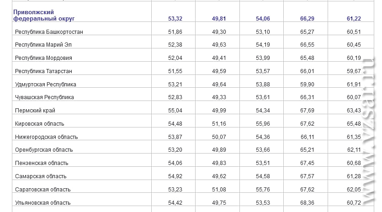Select Самарская область row label
The height and width of the screenshot is (212, 382).
click(41, 176)
